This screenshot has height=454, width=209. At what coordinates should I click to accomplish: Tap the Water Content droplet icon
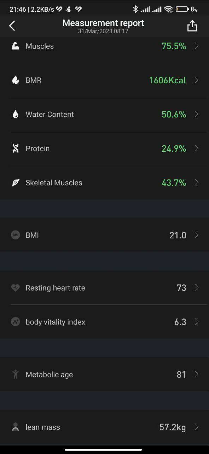coord(15,114)
